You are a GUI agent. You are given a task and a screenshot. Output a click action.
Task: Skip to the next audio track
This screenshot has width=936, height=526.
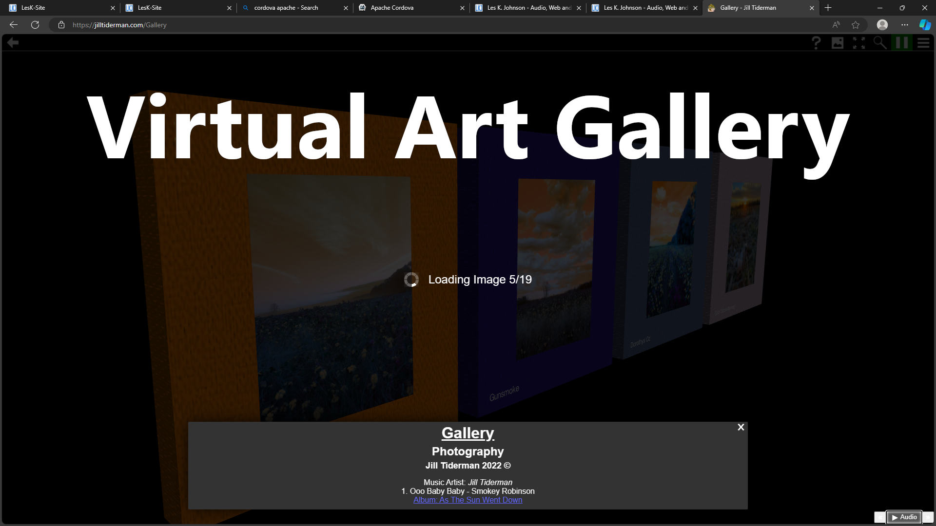928,517
